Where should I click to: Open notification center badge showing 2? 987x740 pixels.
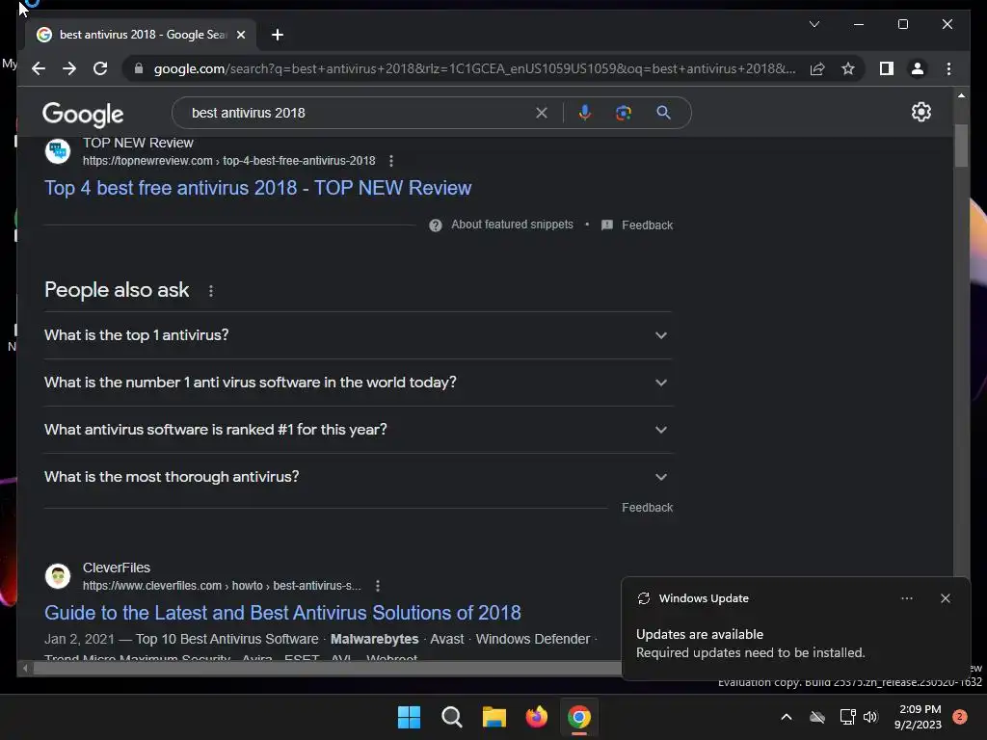[x=960, y=717]
